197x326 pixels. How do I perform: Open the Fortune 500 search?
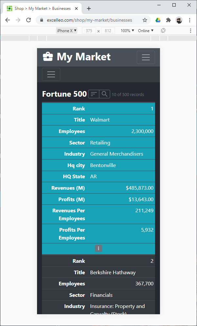point(105,94)
